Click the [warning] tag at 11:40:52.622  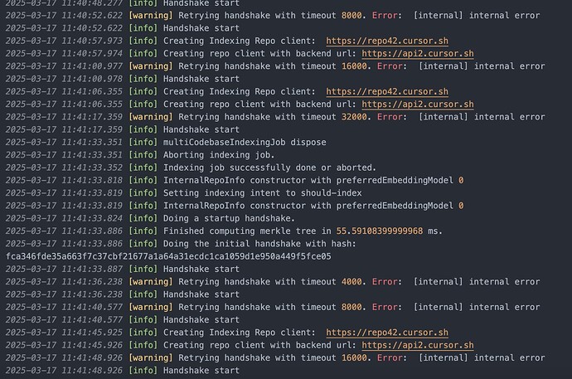151,16
